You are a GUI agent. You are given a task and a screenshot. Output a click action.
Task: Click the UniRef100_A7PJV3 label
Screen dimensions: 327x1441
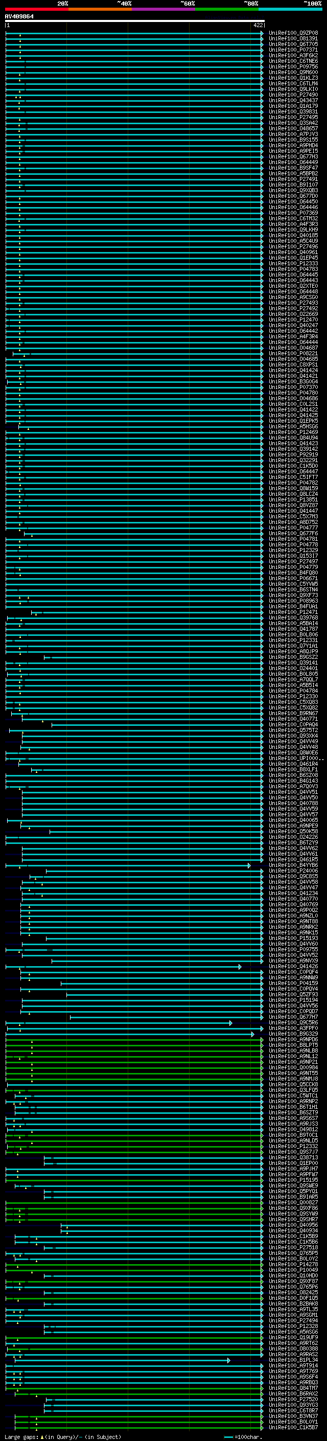click(x=293, y=134)
